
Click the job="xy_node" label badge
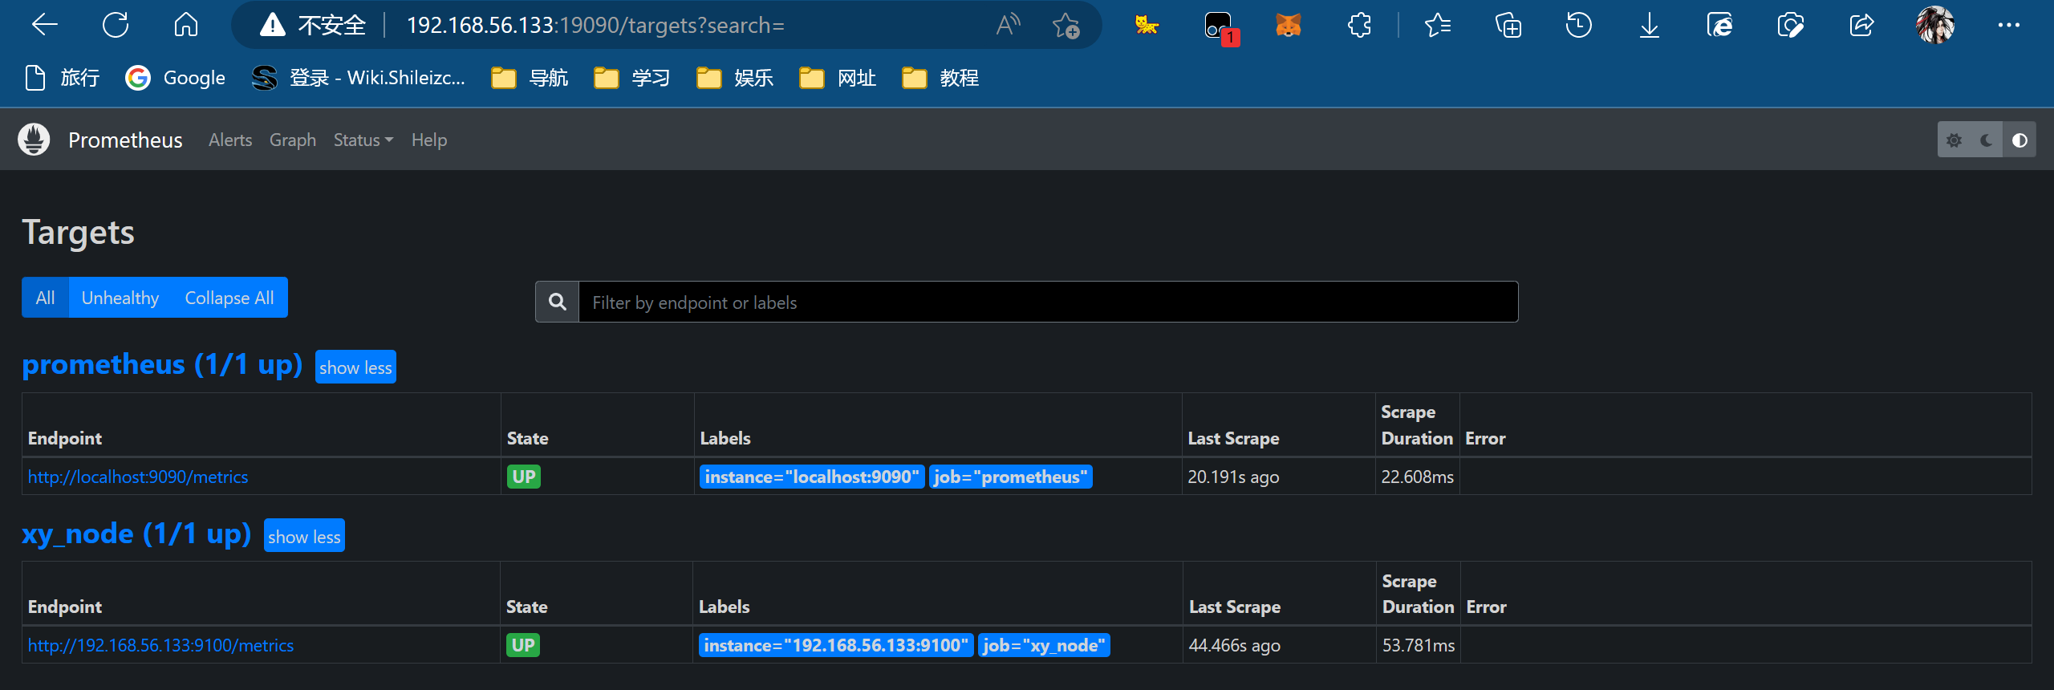pos(1044,645)
